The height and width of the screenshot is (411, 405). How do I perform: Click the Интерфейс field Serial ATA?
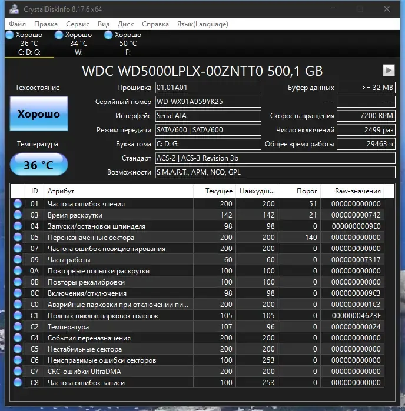(x=208, y=116)
